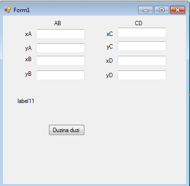Click the yD text field
Viewport: 190px width, 186px height.
pyautogui.click(x=142, y=75)
